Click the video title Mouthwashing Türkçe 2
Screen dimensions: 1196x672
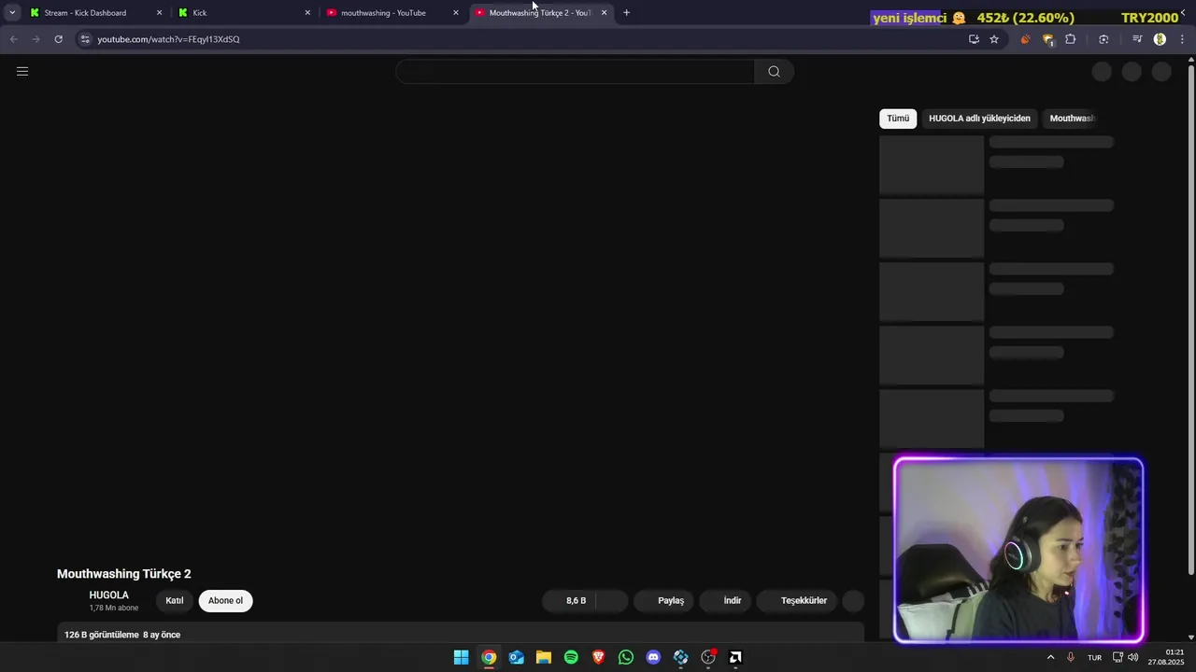point(124,574)
